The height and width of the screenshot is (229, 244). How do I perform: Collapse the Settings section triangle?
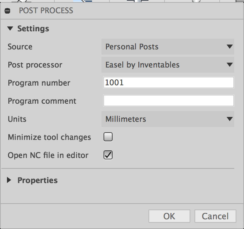coord(10,29)
